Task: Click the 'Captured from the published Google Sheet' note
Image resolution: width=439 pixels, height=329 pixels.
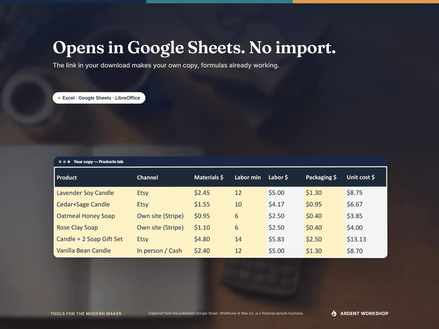Action: coord(226,313)
